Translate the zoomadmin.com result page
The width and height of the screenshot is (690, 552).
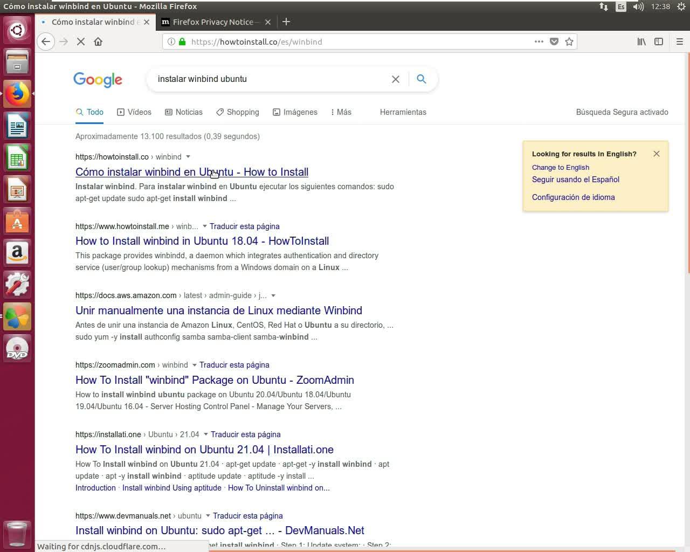pyautogui.click(x=234, y=365)
